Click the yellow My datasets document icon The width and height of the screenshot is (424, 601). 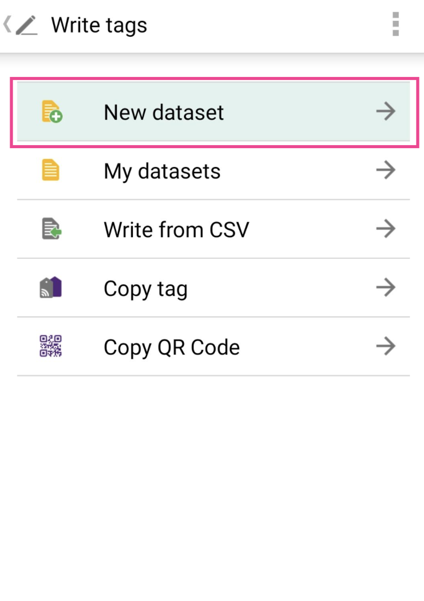[51, 171]
